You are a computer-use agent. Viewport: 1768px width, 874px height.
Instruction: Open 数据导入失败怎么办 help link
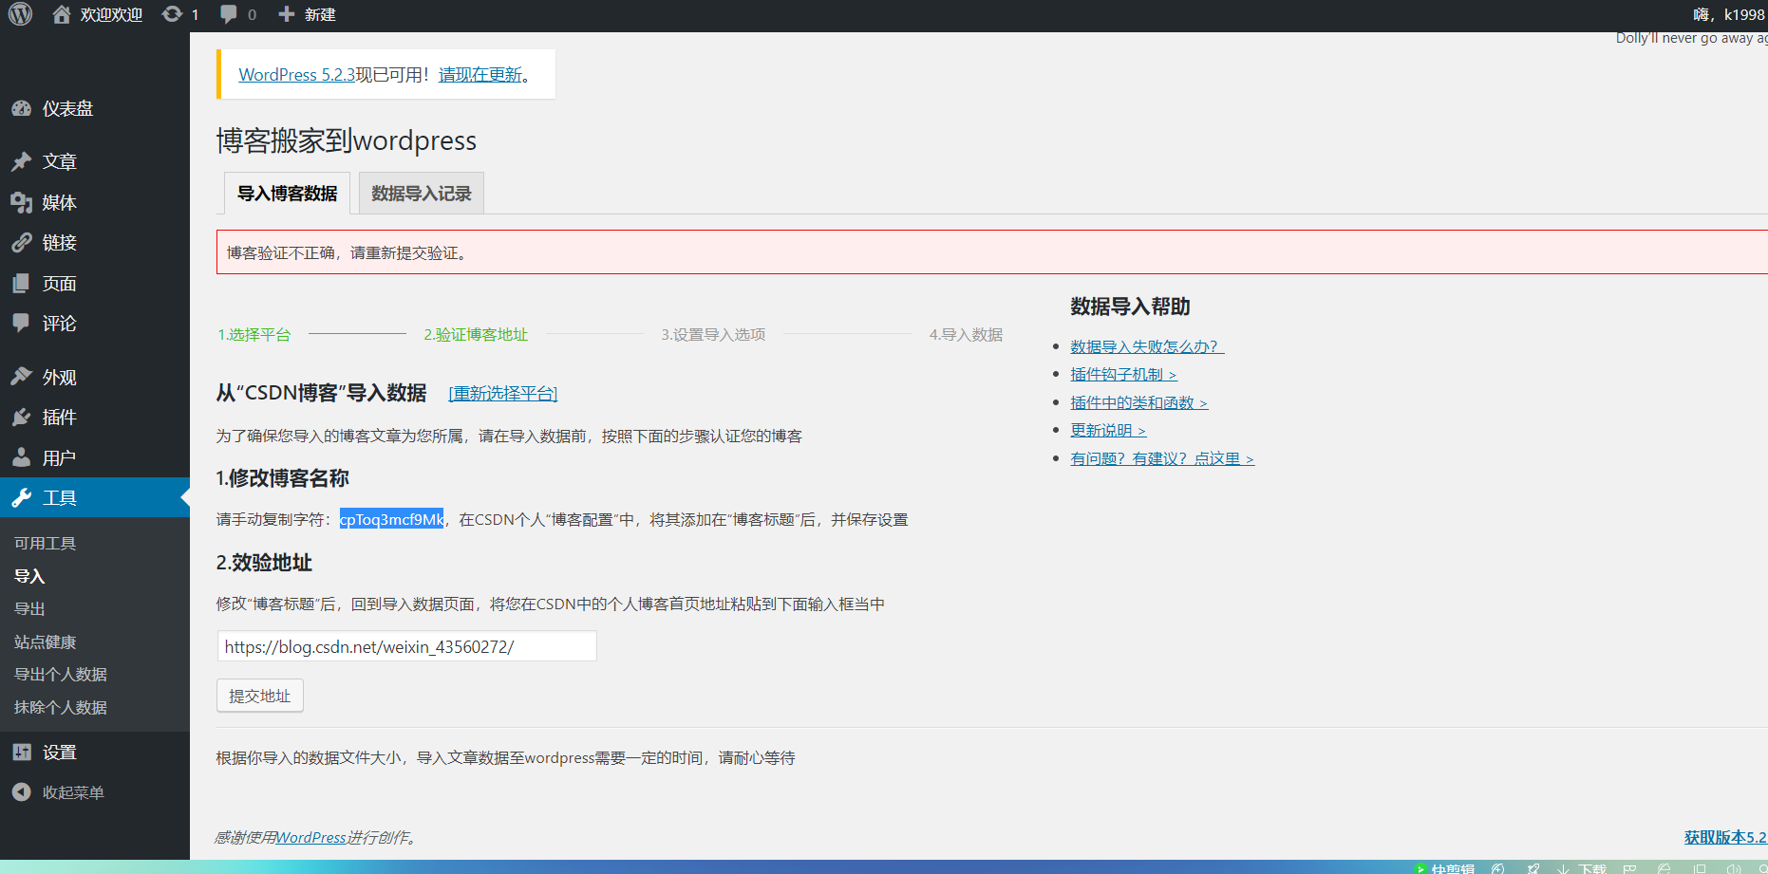[x=1147, y=346]
